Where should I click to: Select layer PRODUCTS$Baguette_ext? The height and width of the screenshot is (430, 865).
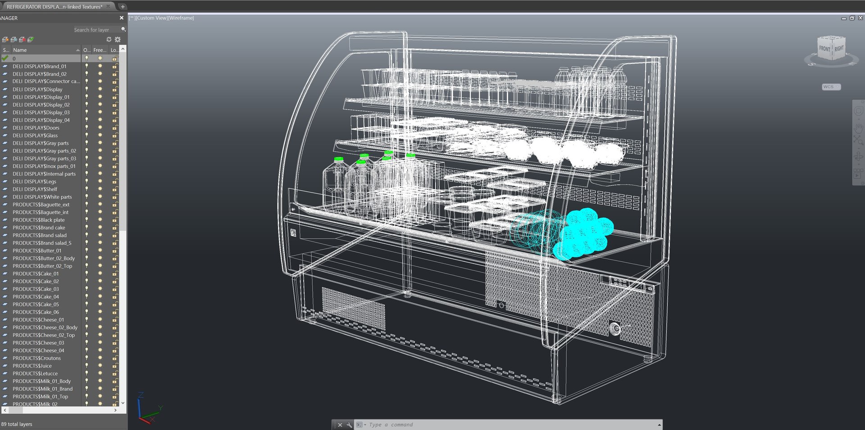click(41, 205)
